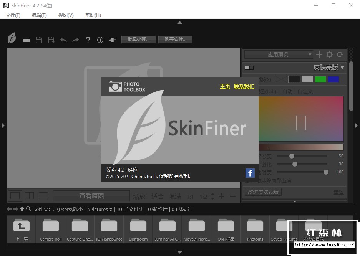Zoom out with the minus icon
The image size is (360, 256).
[232, 196]
